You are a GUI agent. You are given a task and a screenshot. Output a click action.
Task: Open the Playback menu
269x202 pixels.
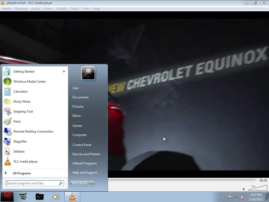pyautogui.click(x=21, y=9)
